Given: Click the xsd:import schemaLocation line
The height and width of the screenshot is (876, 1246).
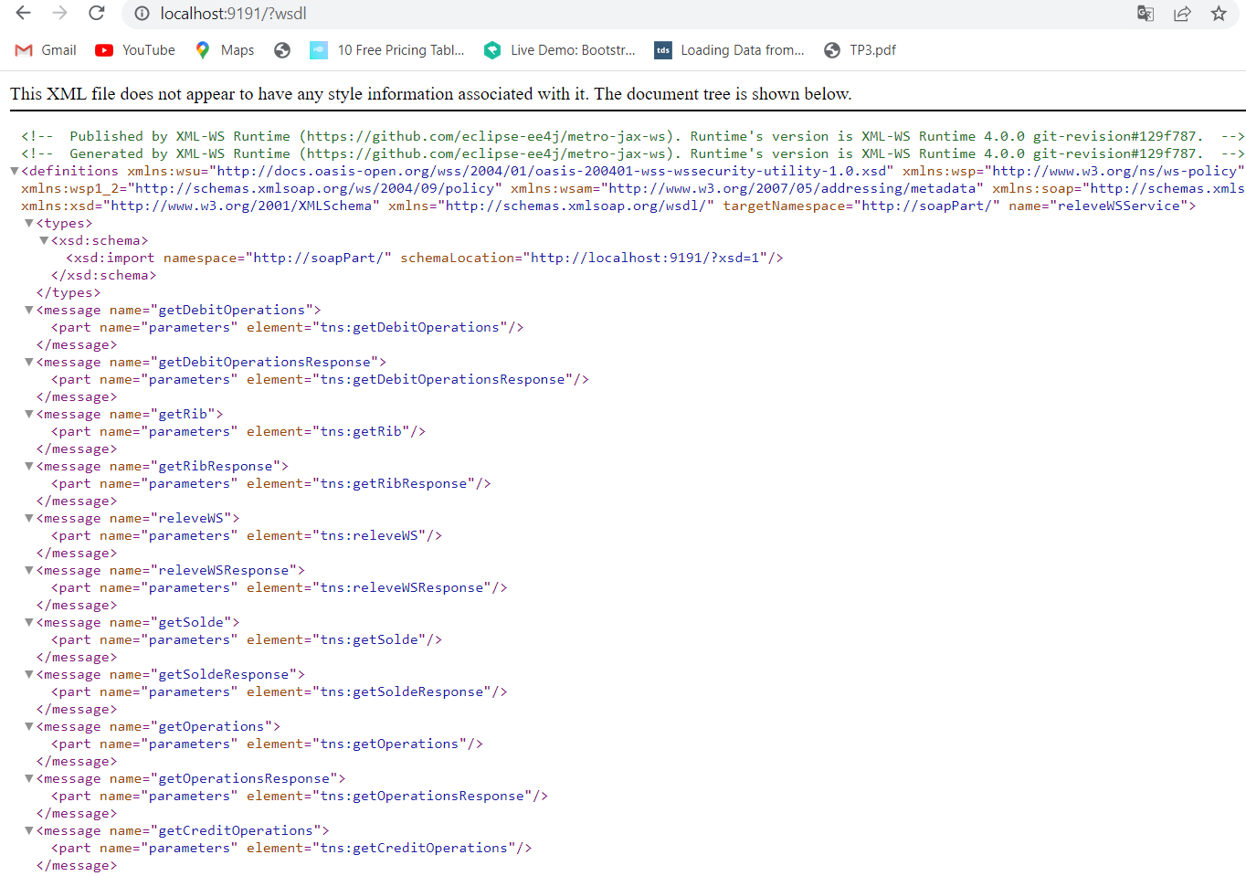Looking at the screenshot, I should click(425, 258).
